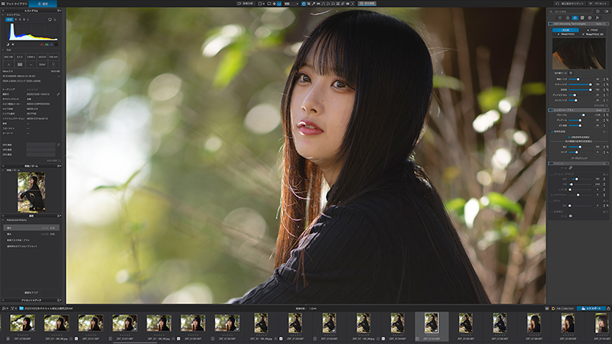This screenshot has width=612, height=344.
Task: Select the first landscape thumbnail in filmstrip
Action: coord(22,323)
